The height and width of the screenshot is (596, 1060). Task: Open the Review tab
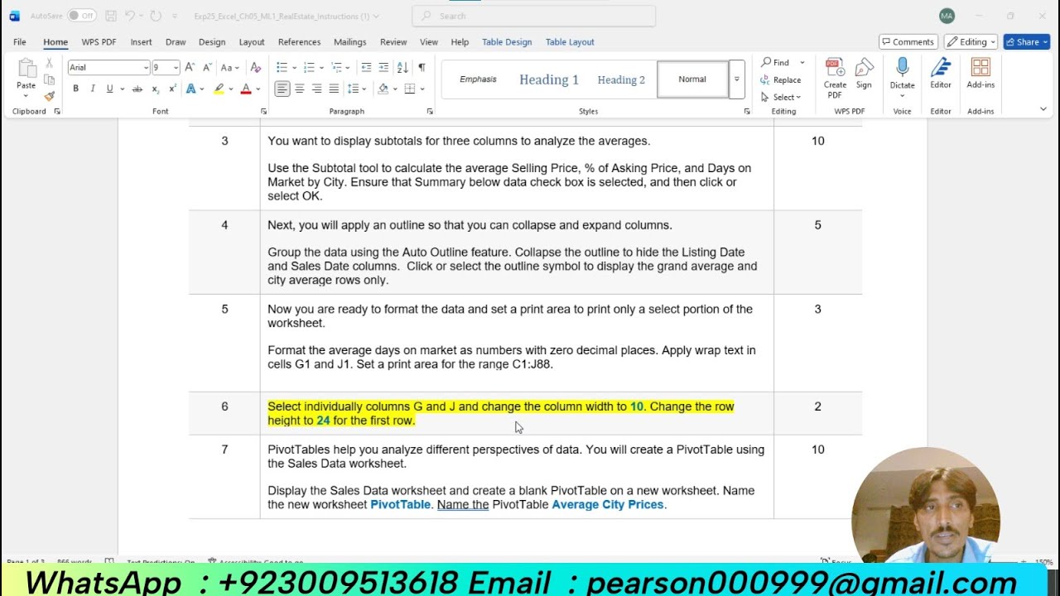[393, 42]
